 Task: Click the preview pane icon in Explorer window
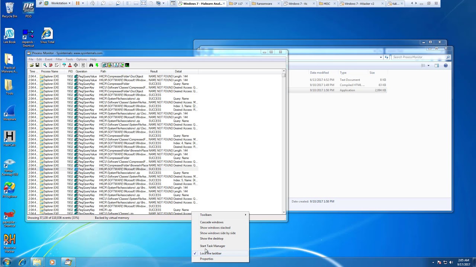click(437, 66)
